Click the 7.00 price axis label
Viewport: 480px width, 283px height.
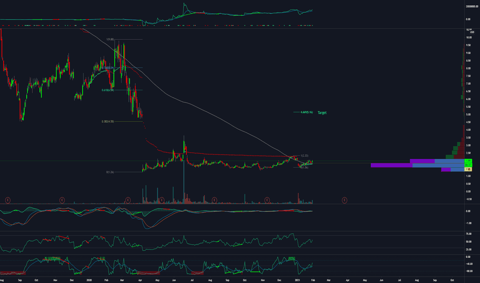pyautogui.click(x=469, y=84)
